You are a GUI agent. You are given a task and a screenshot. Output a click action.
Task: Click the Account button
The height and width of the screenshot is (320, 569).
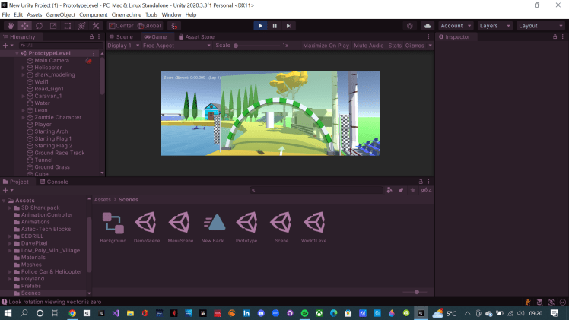click(454, 26)
